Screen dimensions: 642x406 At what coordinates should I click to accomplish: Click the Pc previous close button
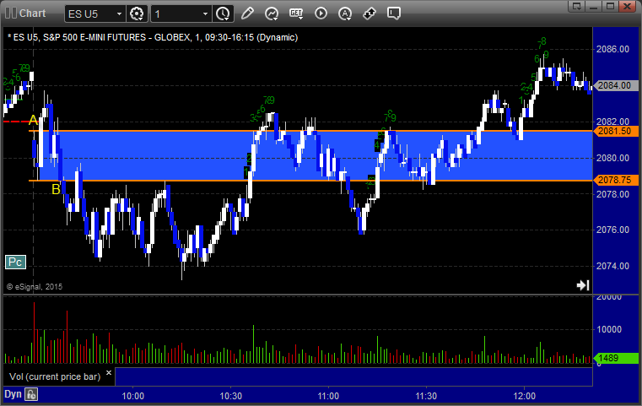(15, 262)
